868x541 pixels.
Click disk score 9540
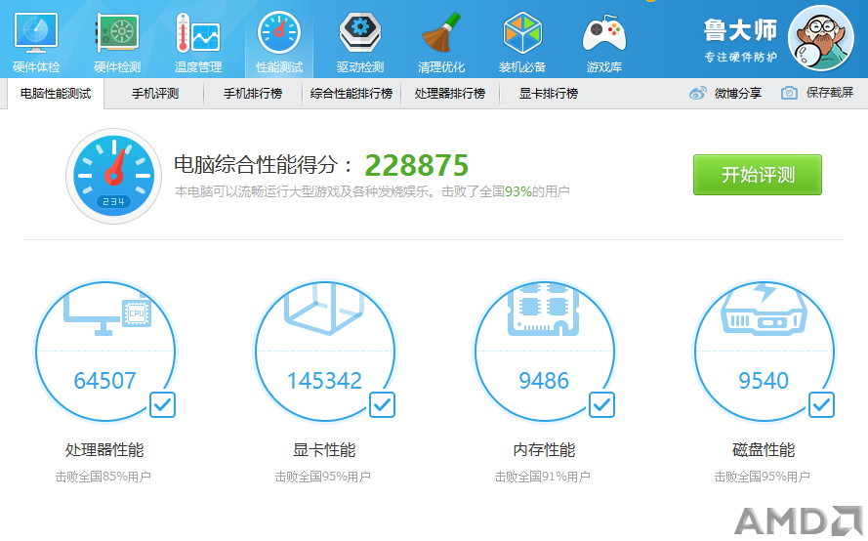764,381
